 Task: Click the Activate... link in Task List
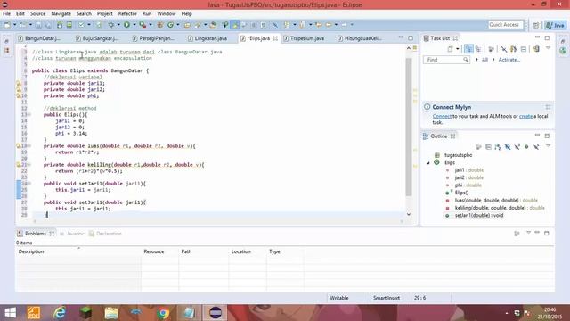(509, 60)
